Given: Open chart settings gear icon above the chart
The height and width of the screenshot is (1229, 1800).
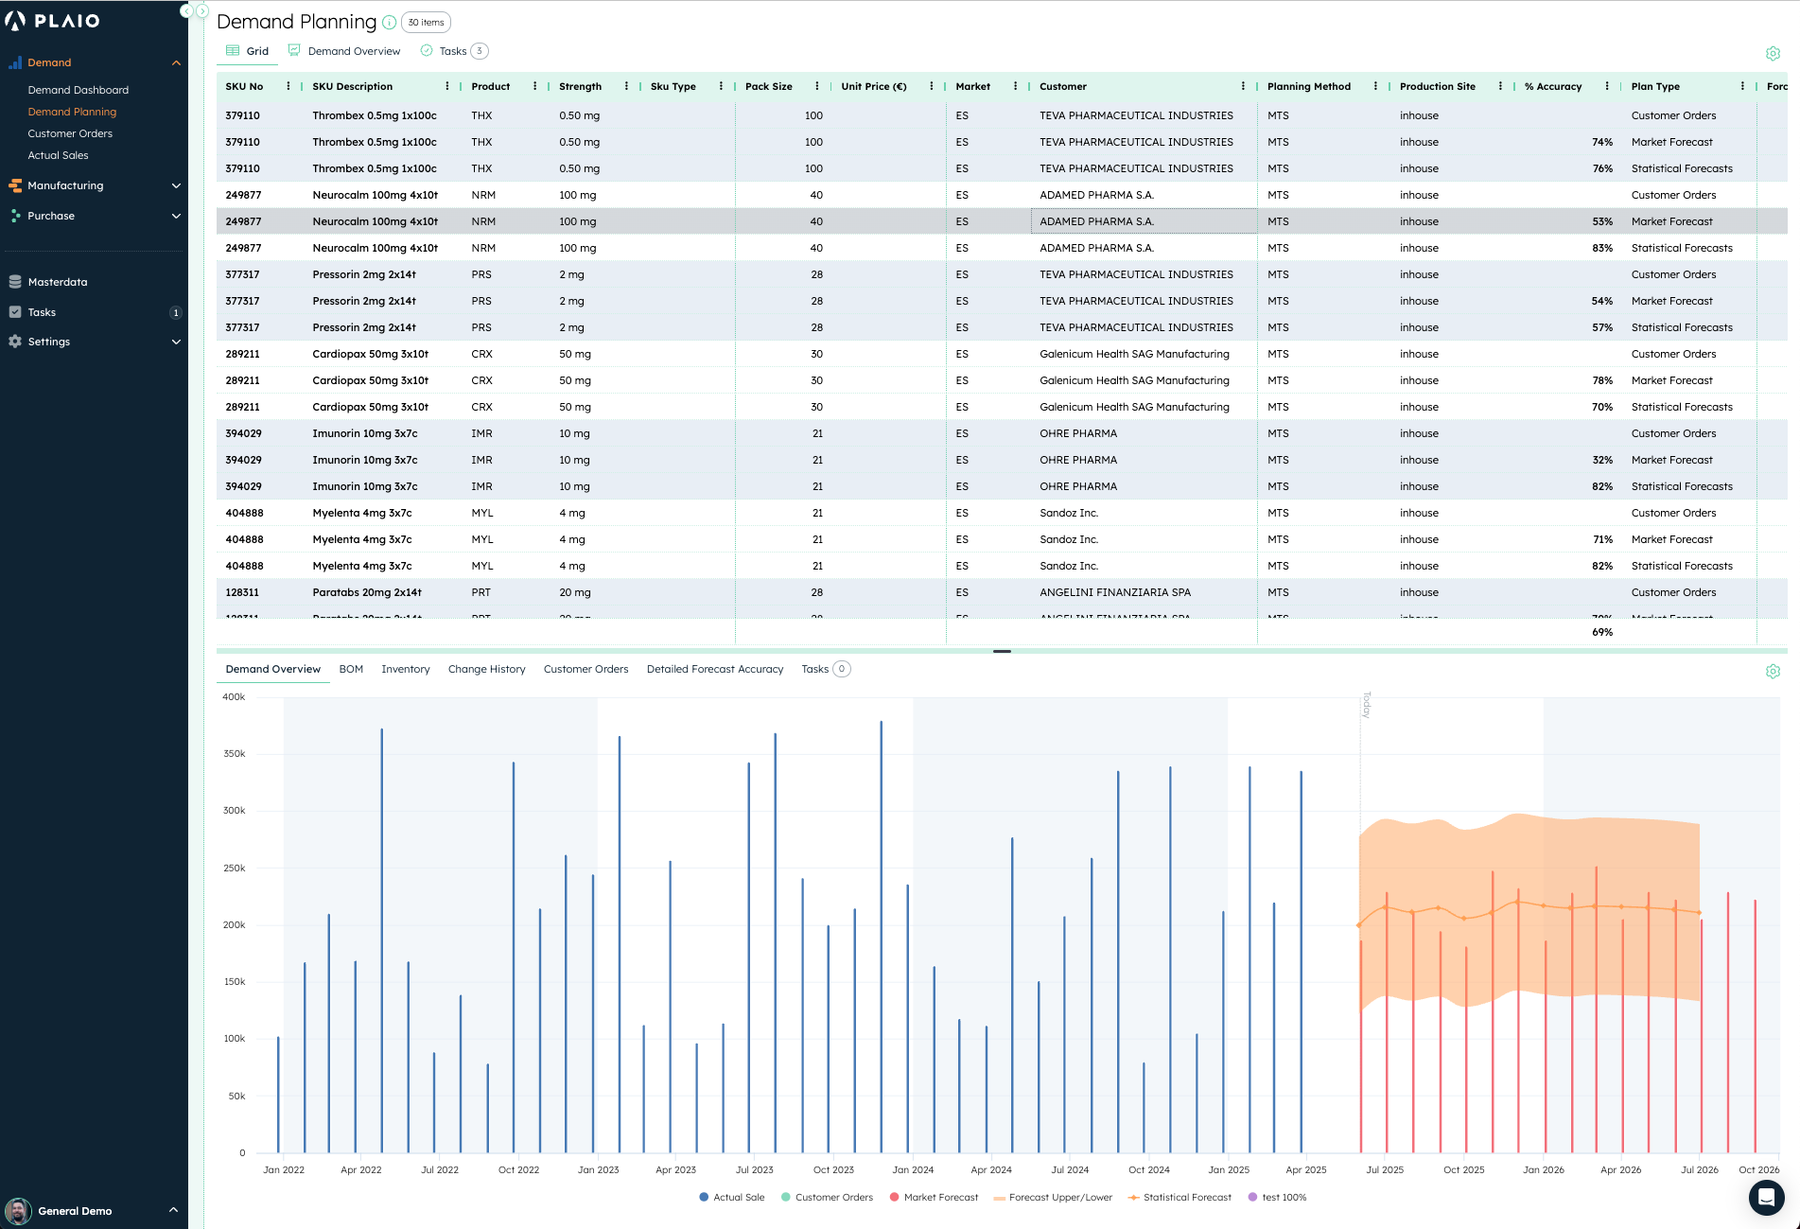Looking at the screenshot, I should (1773, 671).
